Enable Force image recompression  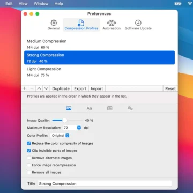[29, 165]
